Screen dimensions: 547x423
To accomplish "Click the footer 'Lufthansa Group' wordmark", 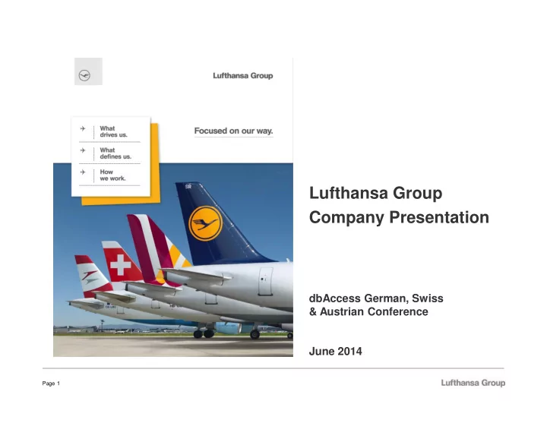I will click(473, 383).
